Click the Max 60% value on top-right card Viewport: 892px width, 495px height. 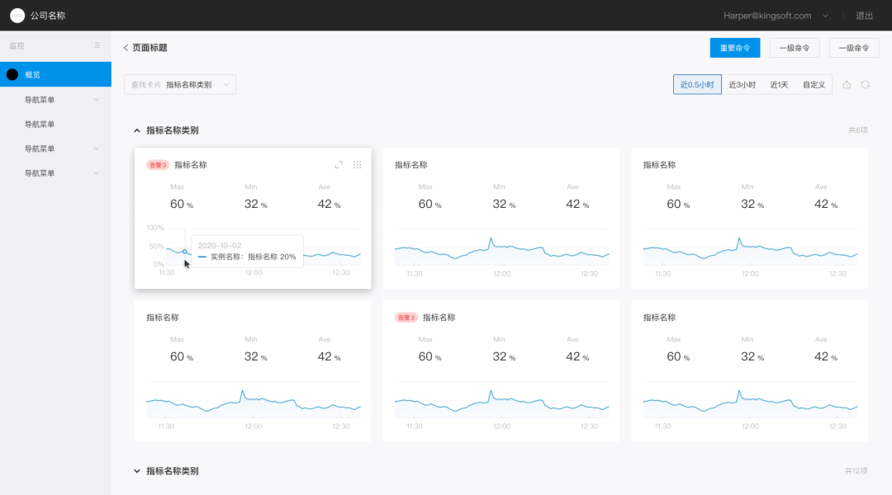pyautogui.click(x=678, y=204)
